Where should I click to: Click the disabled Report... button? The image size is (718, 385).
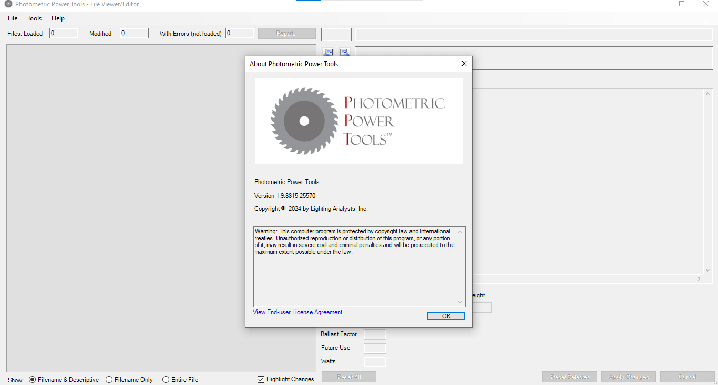287,33
